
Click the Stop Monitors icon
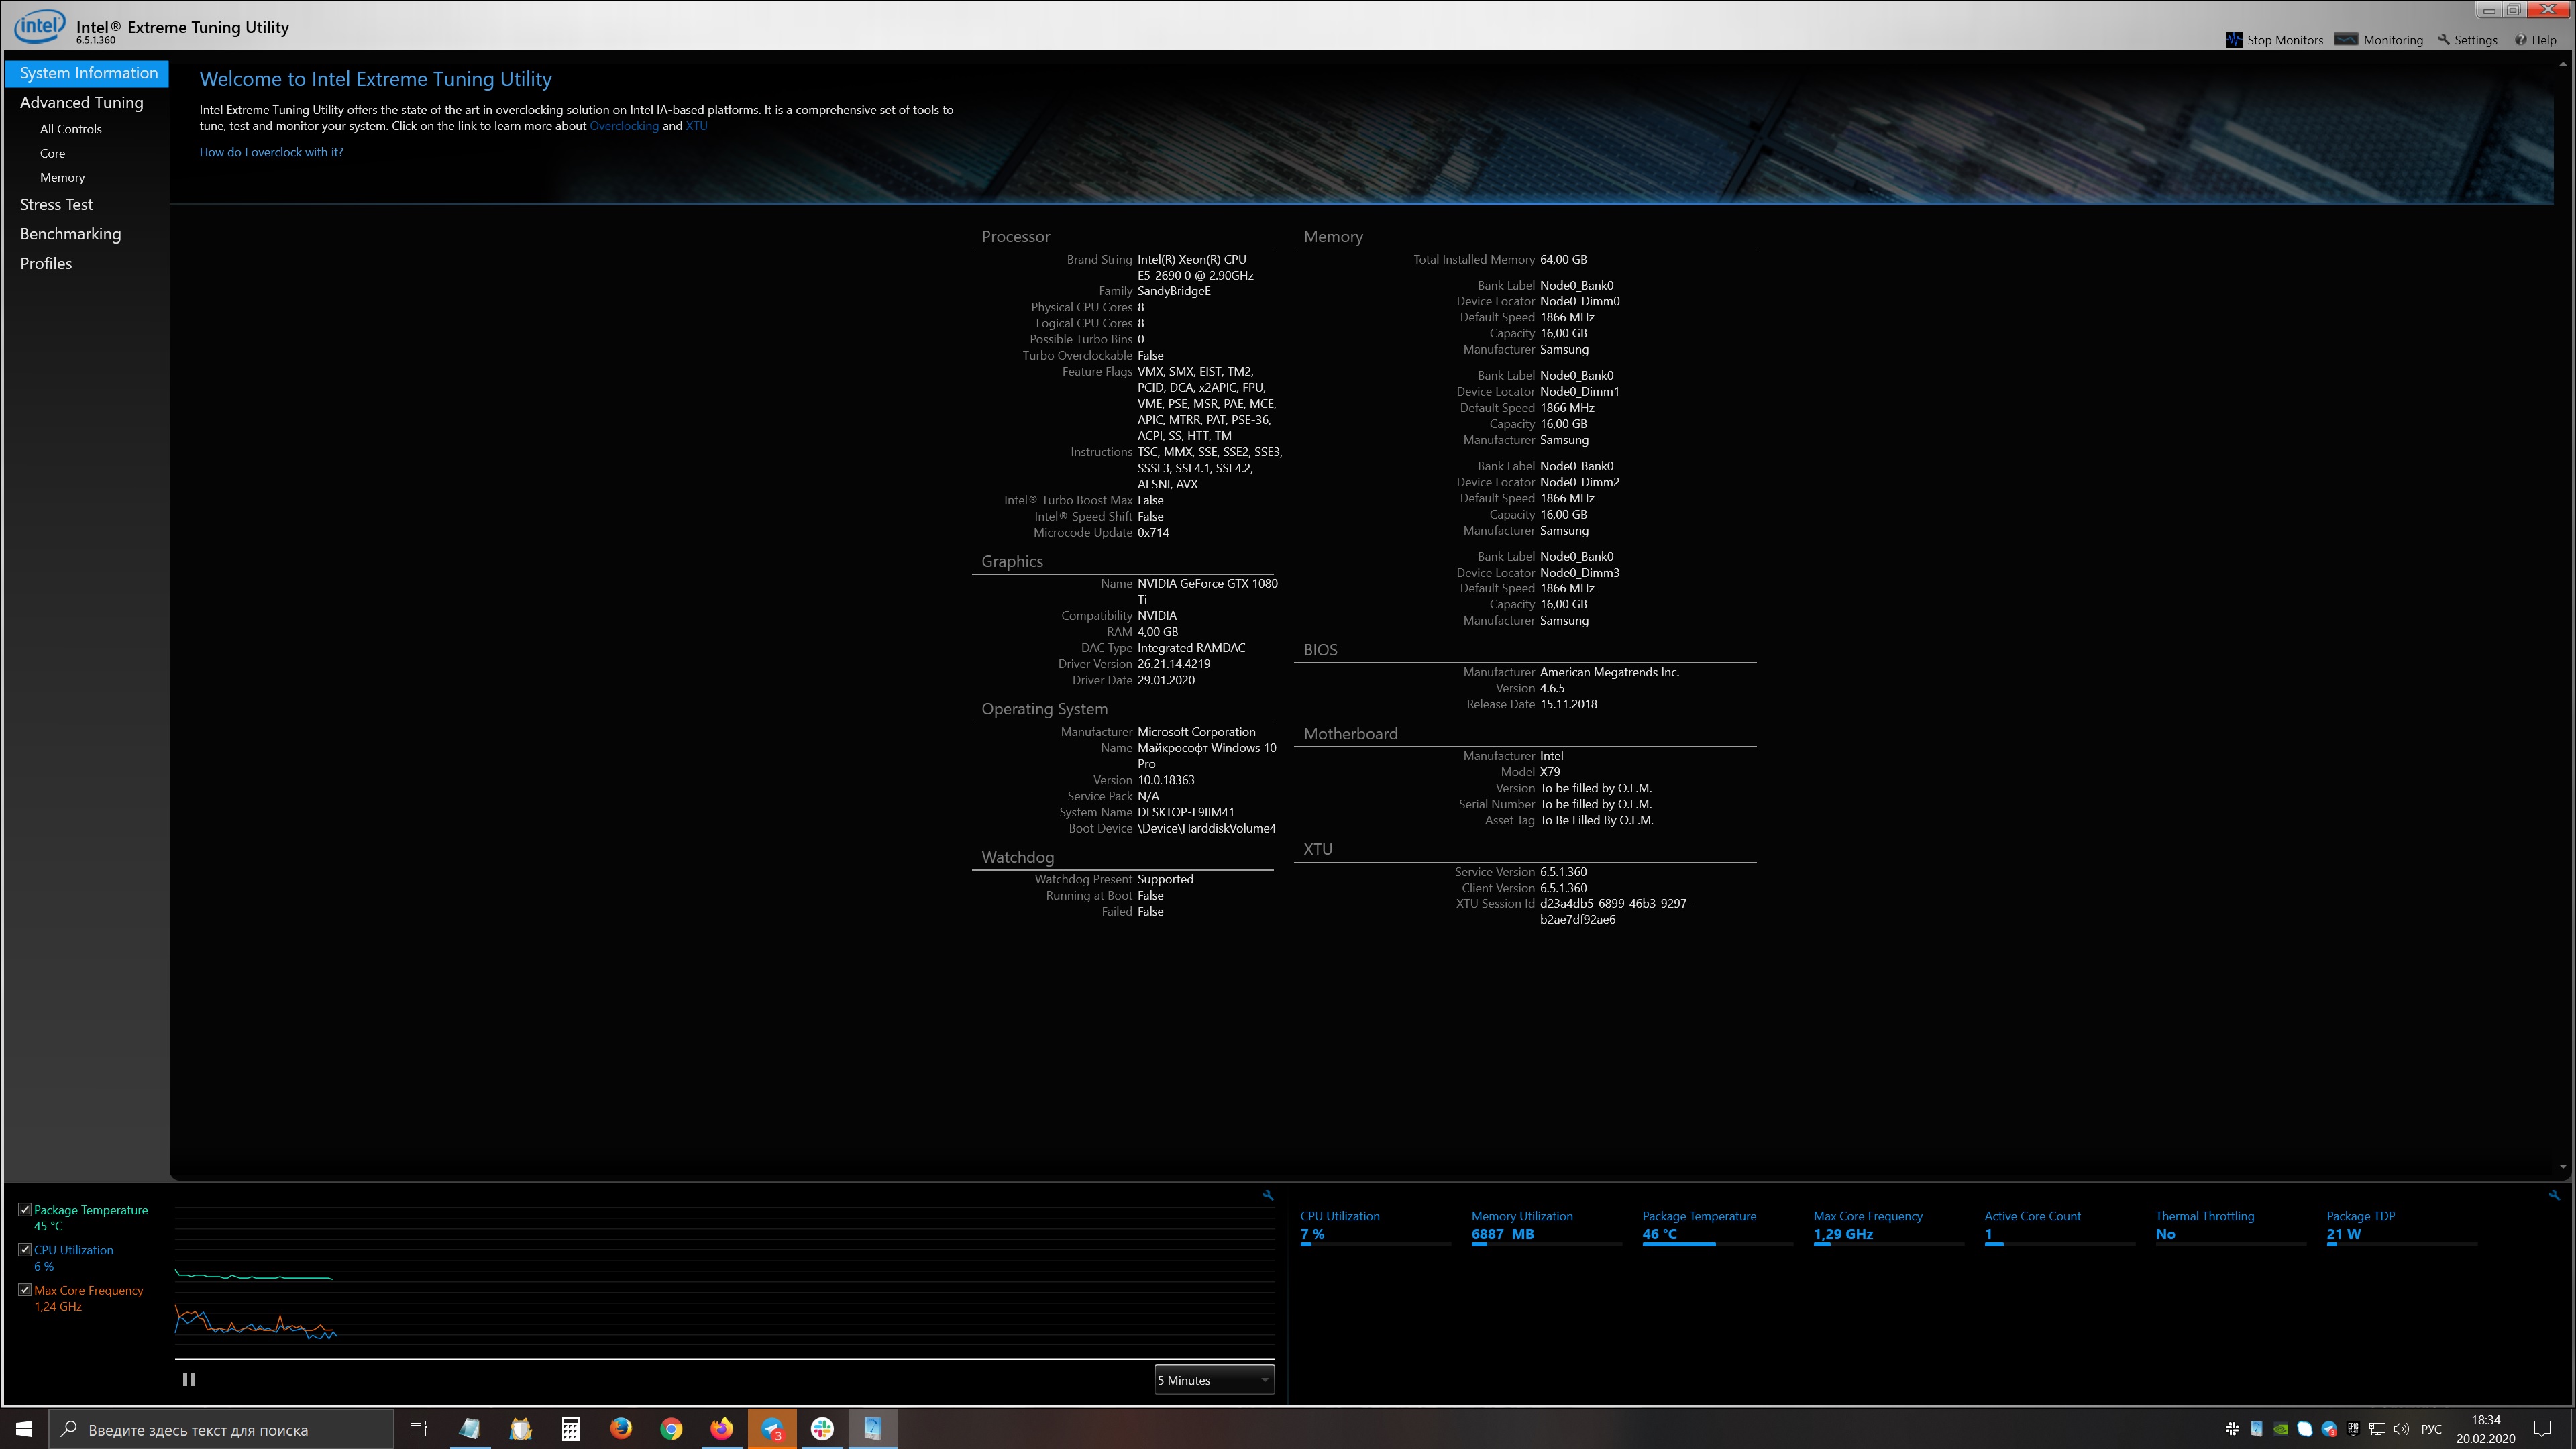click(x=2234, y=40)
